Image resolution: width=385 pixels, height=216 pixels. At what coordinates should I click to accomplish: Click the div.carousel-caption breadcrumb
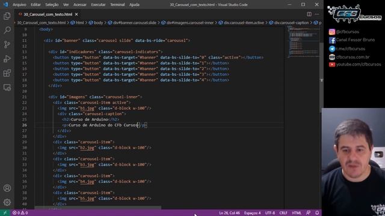pos(289,23)
